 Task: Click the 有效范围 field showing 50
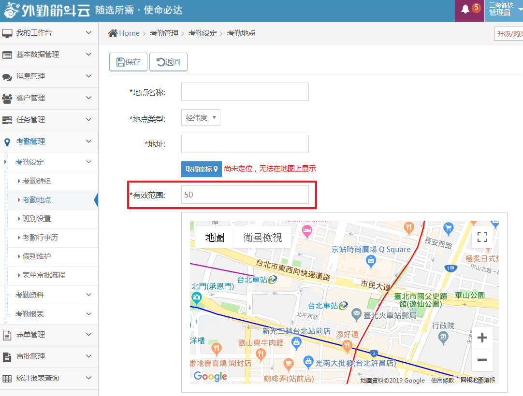245,195
